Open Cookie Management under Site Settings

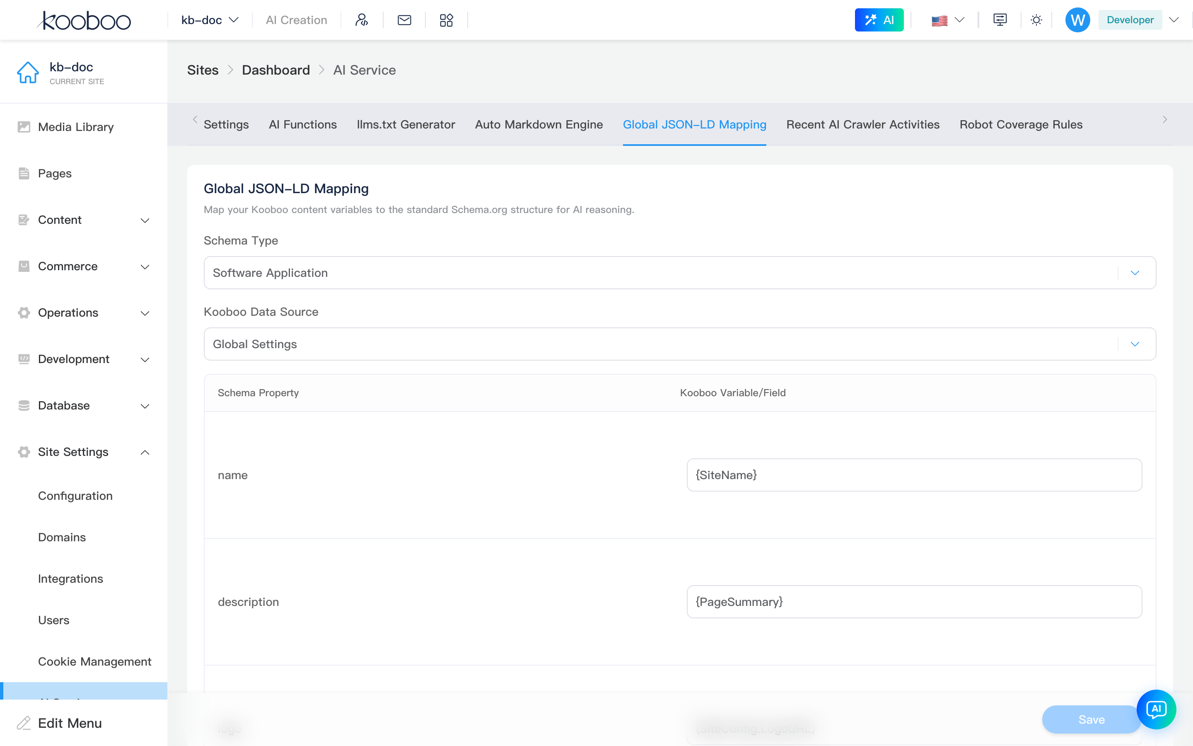(x=94, y=661)
